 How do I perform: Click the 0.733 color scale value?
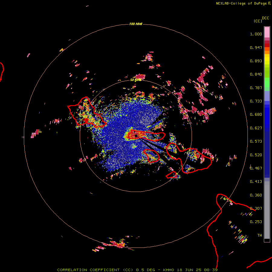click(x=256, y=101)
